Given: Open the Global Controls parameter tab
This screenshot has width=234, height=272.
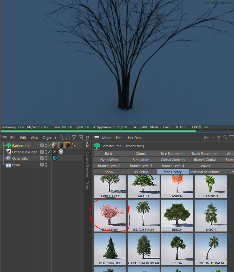Looking at the screenshot, I should pyautogui.click(x=173, y=160).
